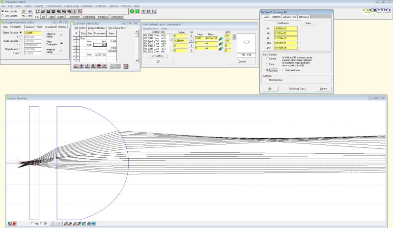Click the first red icon in System Data Editor toolbar
This screenshot has width=393, height=228.
pyautogui.click(x=76, y=66)
